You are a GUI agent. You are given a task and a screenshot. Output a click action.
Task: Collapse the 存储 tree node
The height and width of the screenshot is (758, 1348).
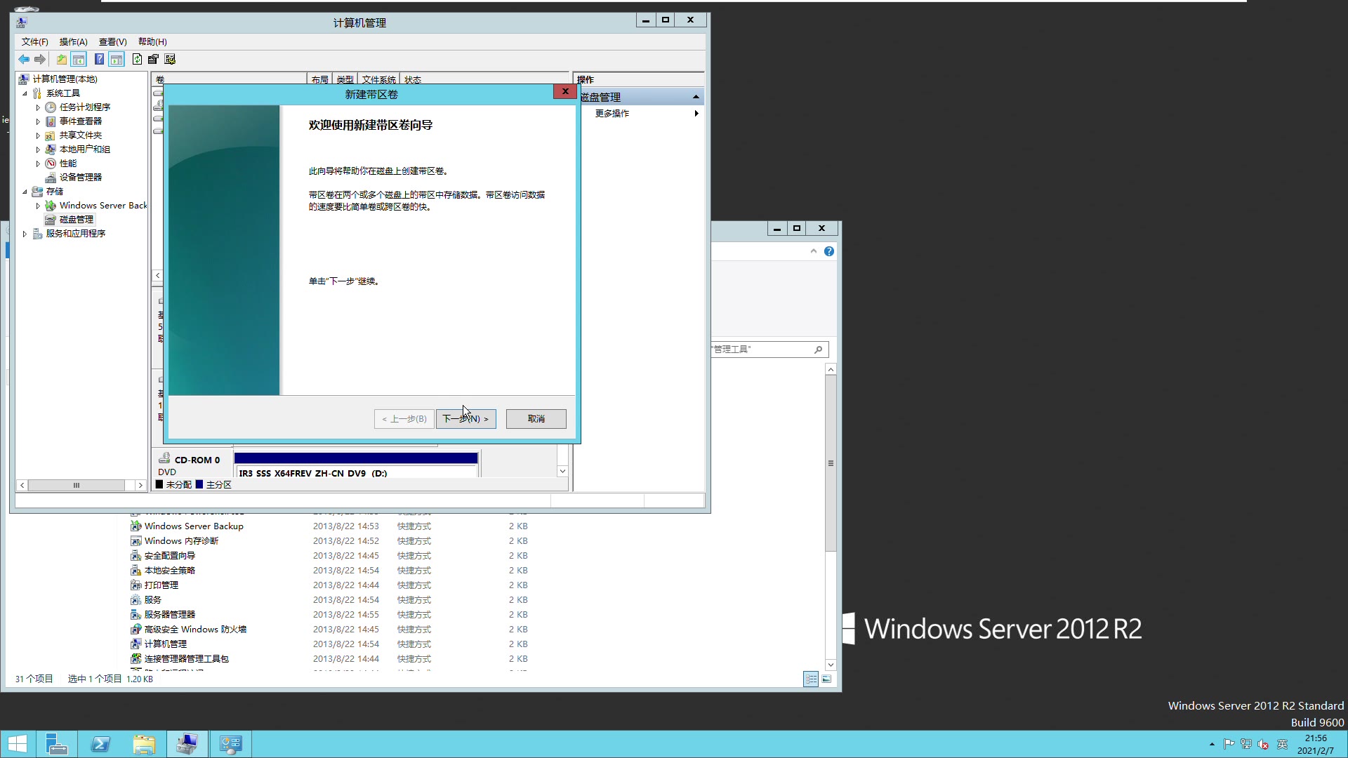(x=25, y=192)
